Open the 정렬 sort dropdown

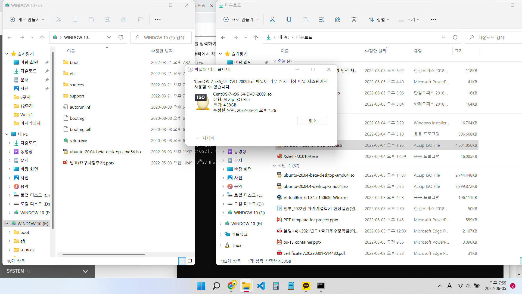tap(379, 20)
